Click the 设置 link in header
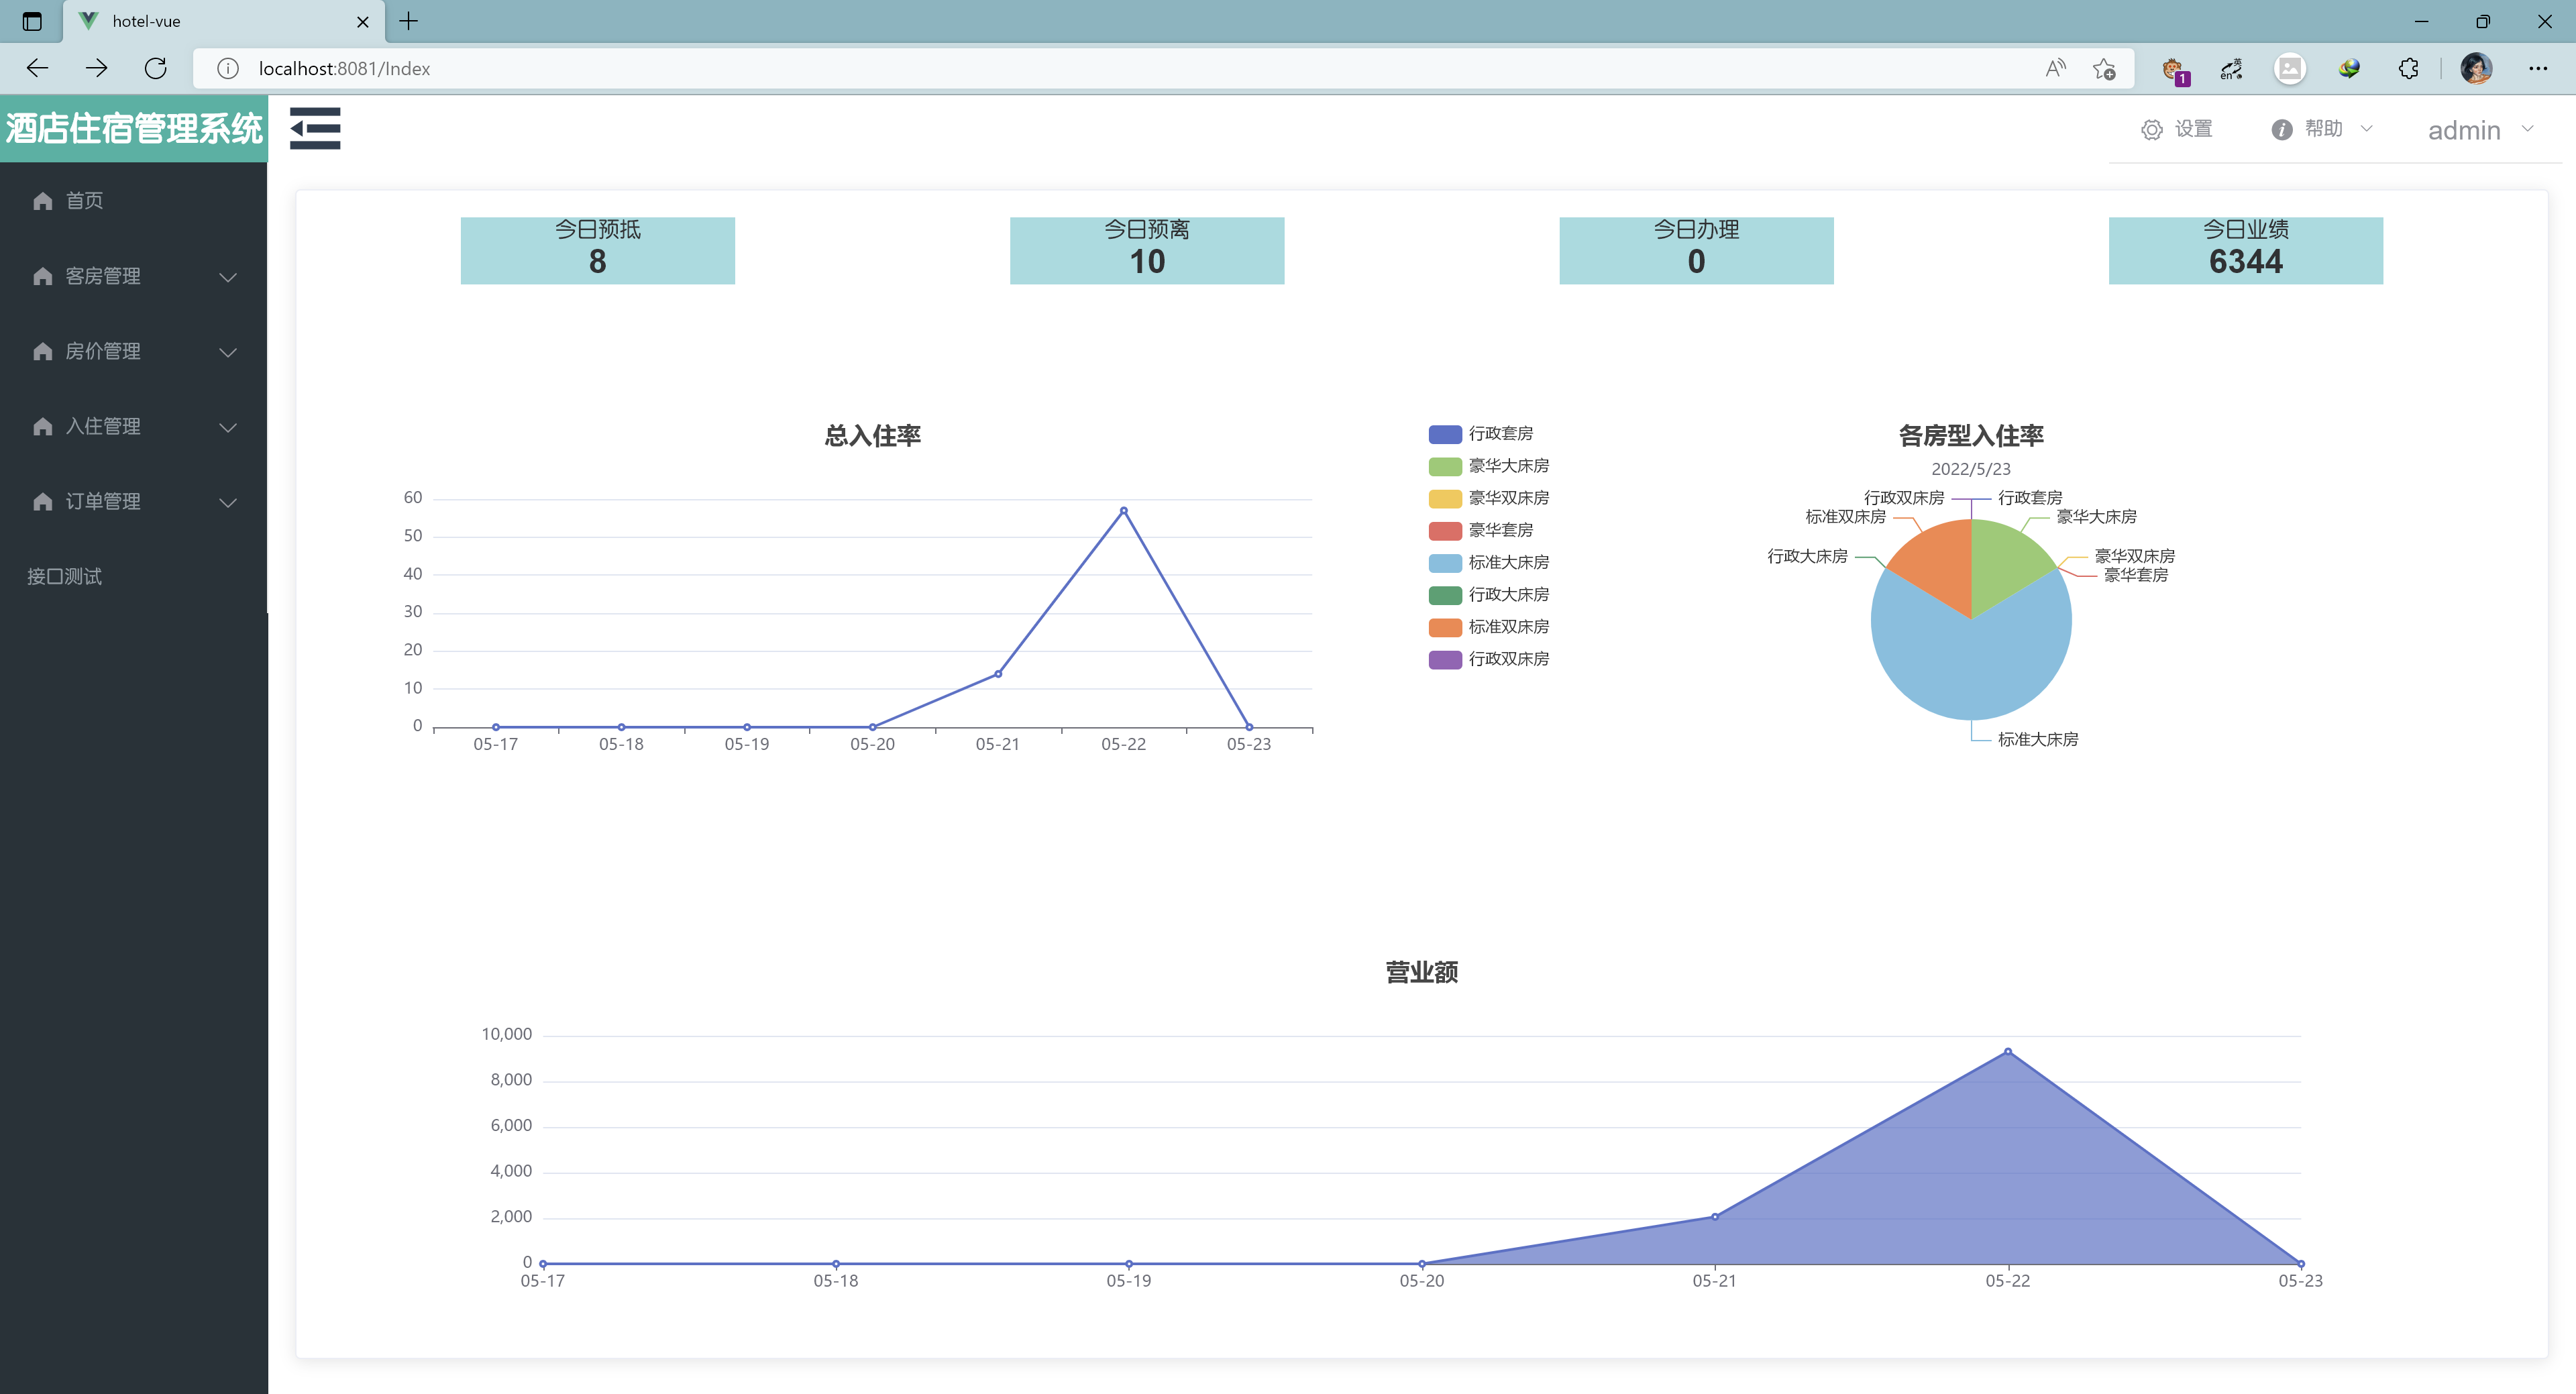 coord(2193,129)
